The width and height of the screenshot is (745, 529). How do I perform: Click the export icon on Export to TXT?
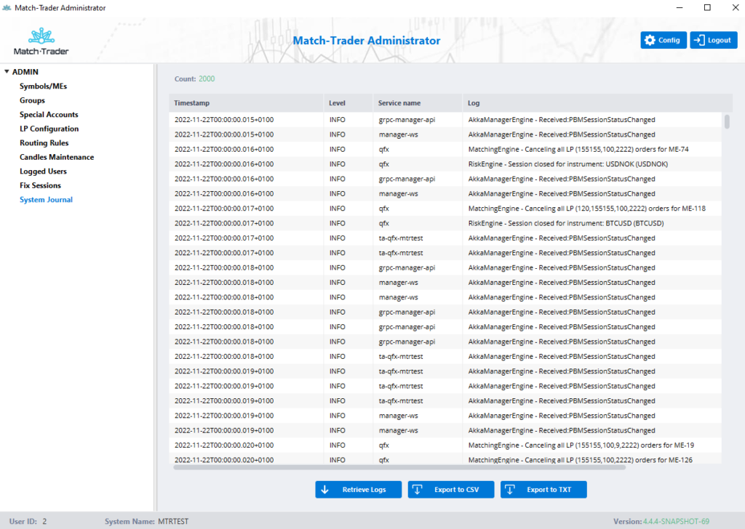510,490
